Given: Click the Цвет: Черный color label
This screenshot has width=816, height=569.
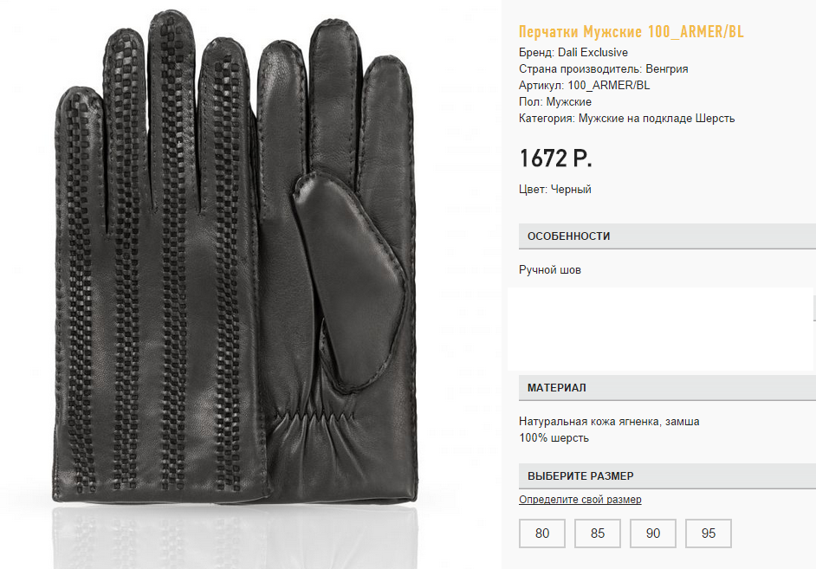Looking at the screenshot, I should pyautogui.click(x=554, y=190).
